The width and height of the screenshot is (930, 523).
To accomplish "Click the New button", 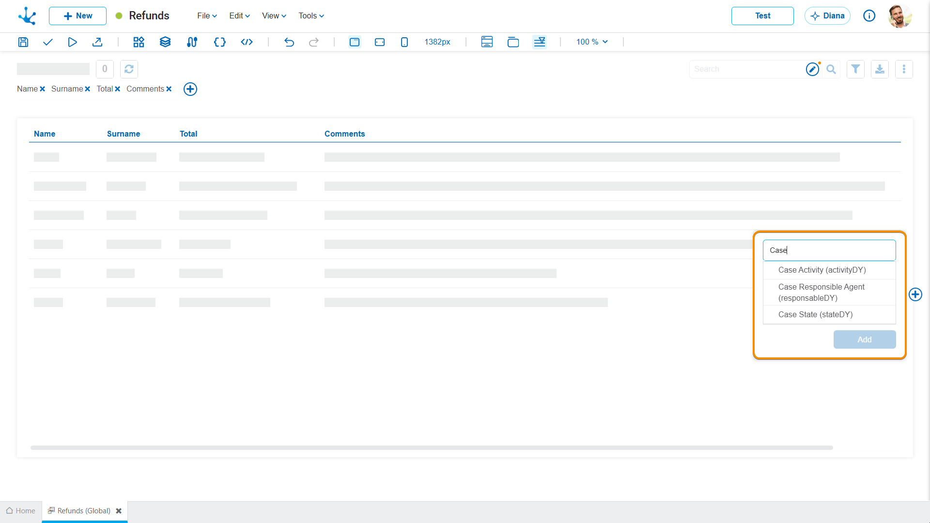I will 77,16.
